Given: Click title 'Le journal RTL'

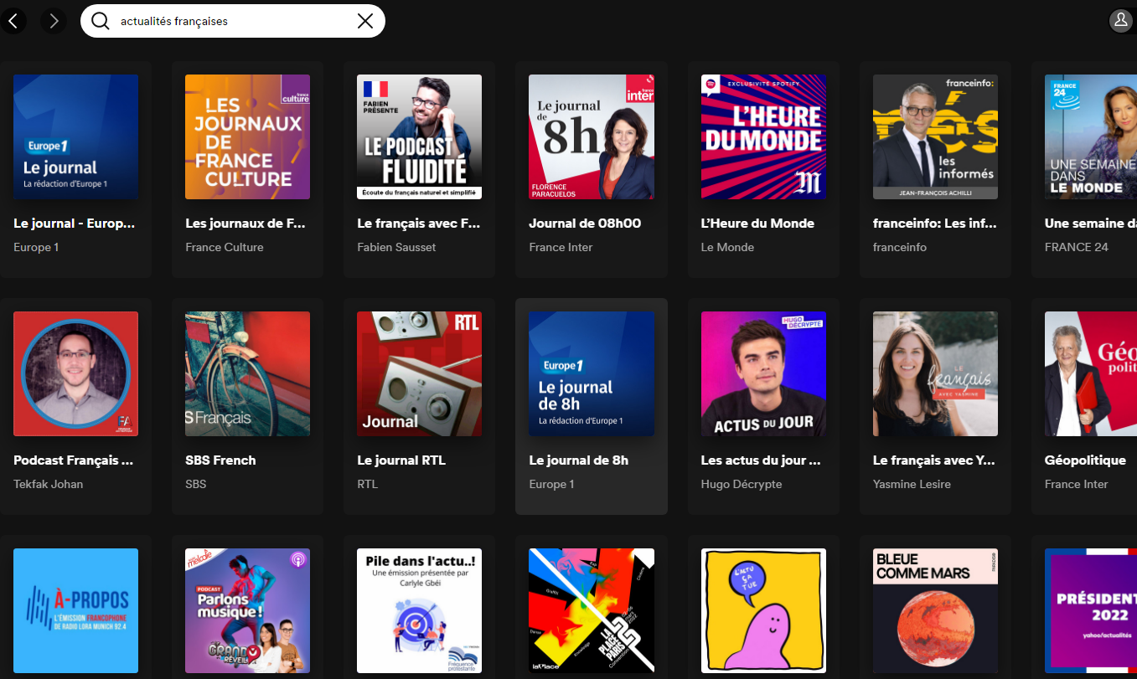Looking at the screenshot, I should [401, 460].
